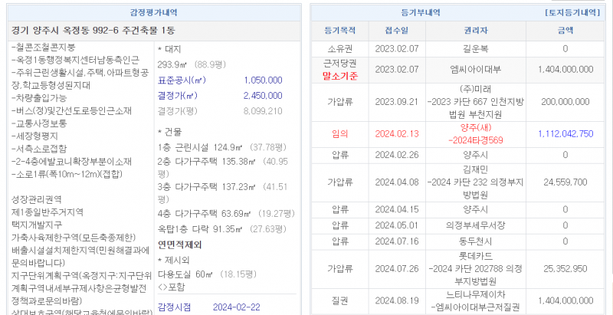613x315 pixels.
Task: Select the 감정평가내역 header
Action: tap(153, 13)
